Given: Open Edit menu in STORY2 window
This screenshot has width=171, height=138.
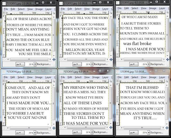Looking at the screenshot, I should [x=70, y=9].
